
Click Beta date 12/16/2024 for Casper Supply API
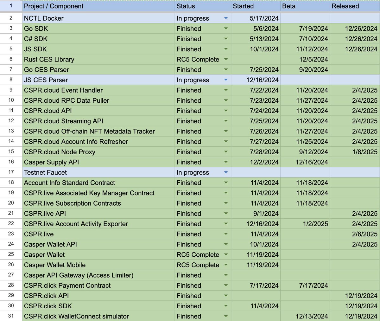305,162
